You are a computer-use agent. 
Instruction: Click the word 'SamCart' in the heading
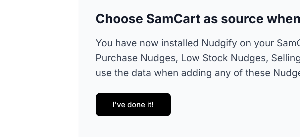click(173, 19)
